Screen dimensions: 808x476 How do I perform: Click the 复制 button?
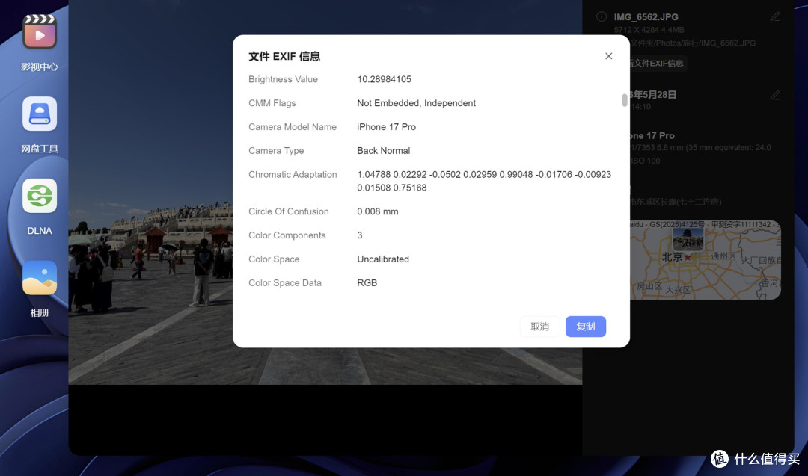pyautogui.click(x=585, y=327)
